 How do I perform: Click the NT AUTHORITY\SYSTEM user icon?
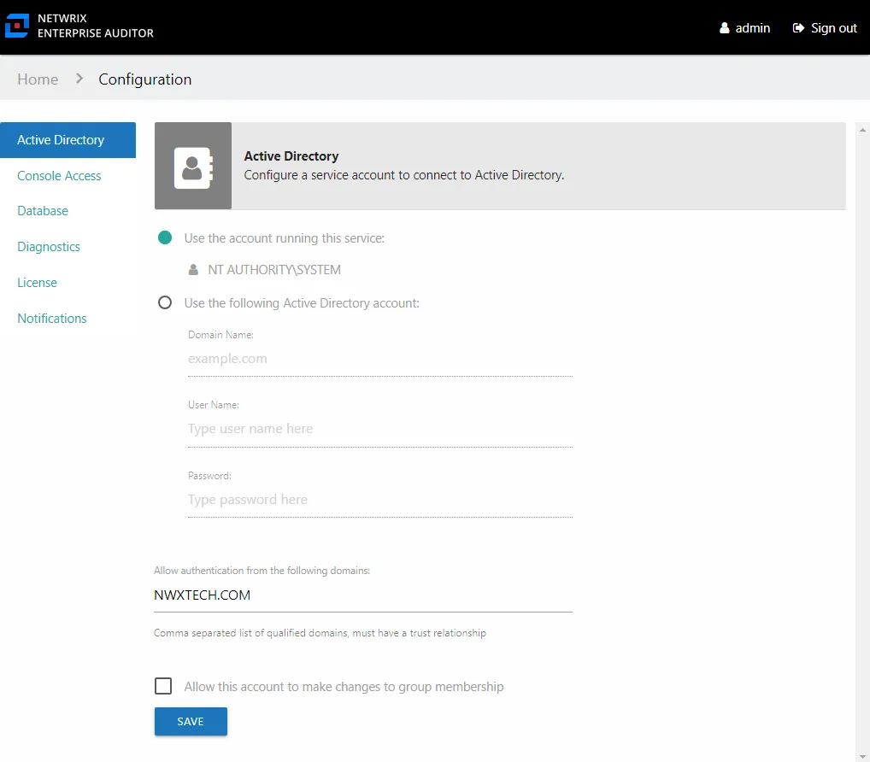point(193,270)
